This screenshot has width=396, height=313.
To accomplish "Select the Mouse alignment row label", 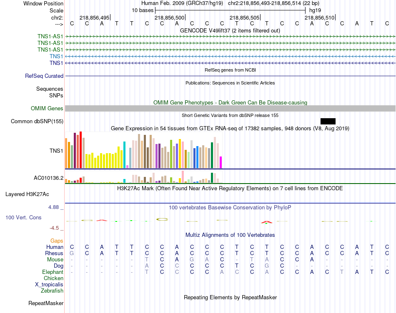I will [x=55, y=260].
